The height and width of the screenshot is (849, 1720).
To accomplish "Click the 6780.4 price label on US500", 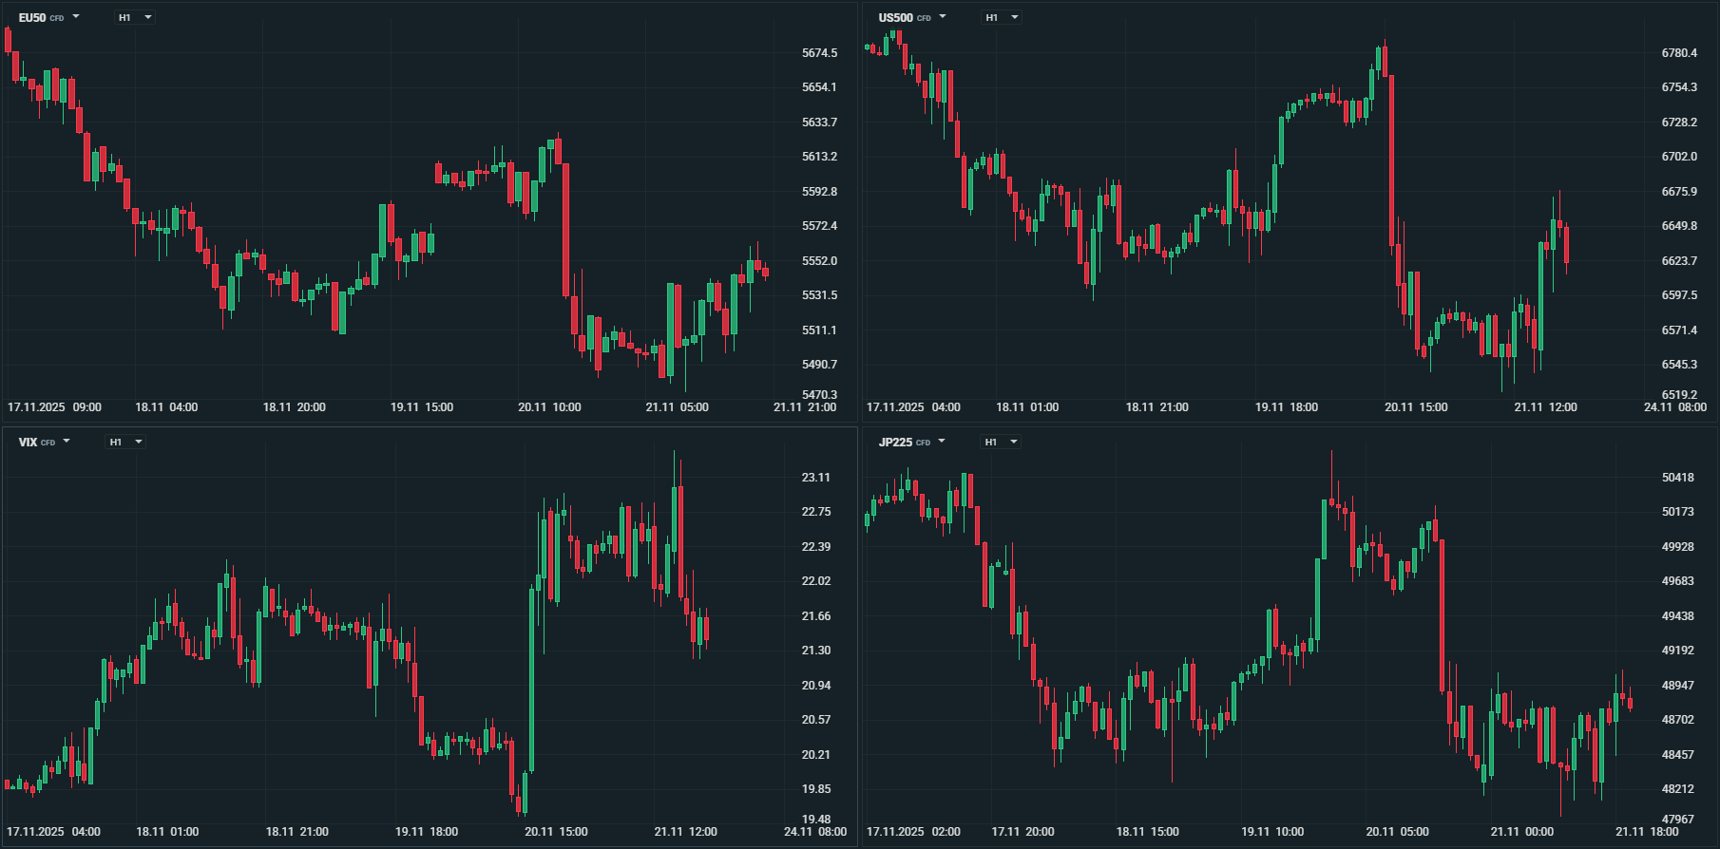I will click(1679, 53).
